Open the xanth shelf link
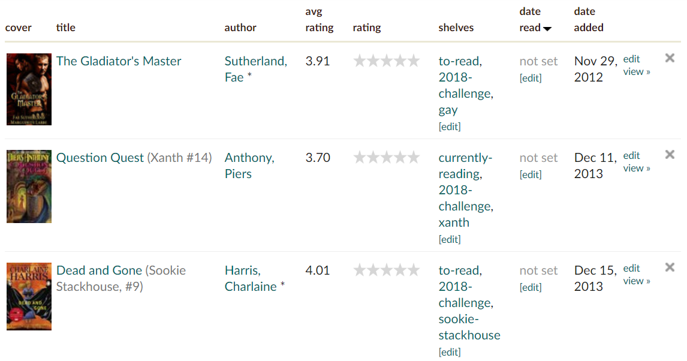The image size is (687, 361). [x=454, y=222]
